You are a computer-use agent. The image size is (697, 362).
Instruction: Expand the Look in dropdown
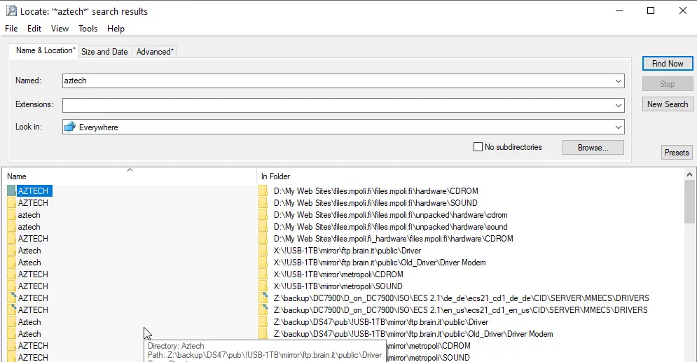618,127
